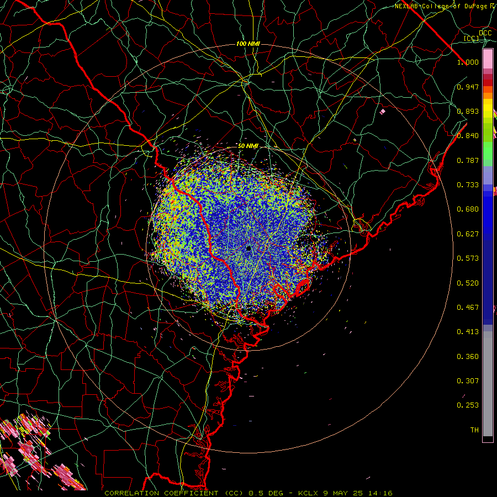
Task: Click the 0.680 legend value
Action: pyautogui.click(x=468, y=209)
